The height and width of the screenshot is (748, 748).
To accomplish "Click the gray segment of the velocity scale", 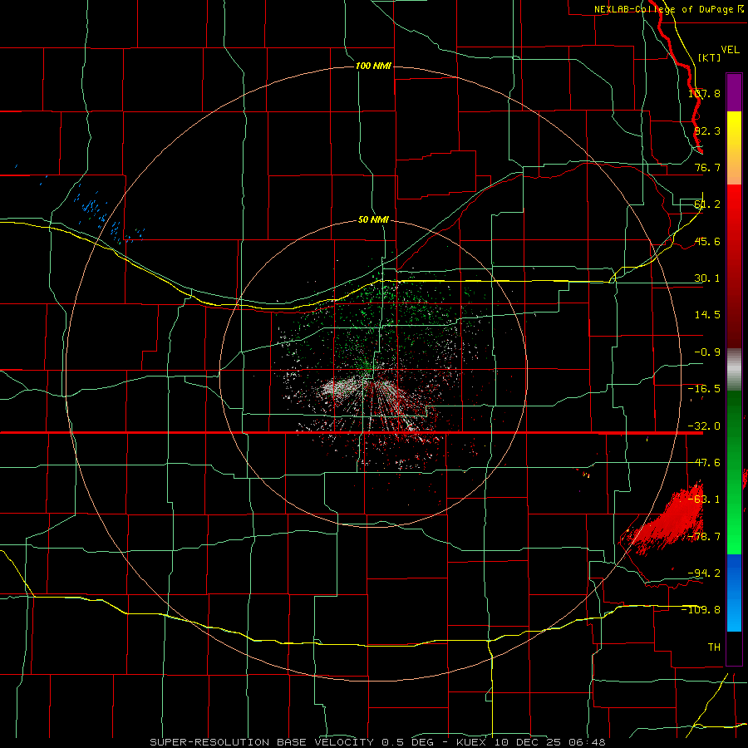I will click(x=734, y=370).
